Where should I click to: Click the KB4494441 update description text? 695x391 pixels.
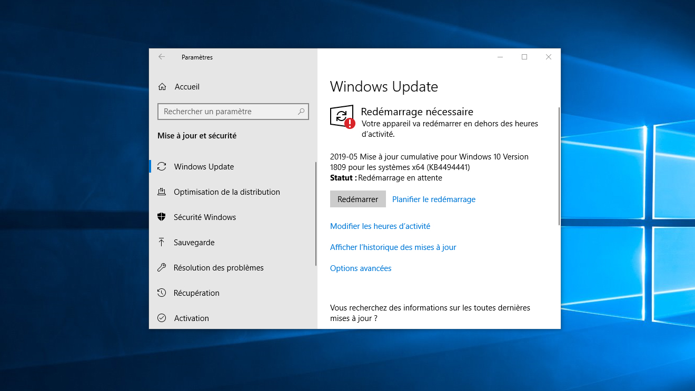point(429,162)
